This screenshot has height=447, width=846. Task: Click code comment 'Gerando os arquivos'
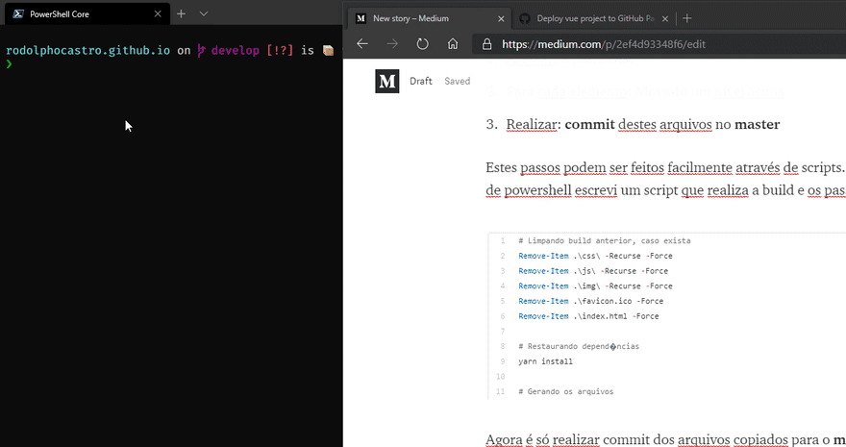[566, 391]
